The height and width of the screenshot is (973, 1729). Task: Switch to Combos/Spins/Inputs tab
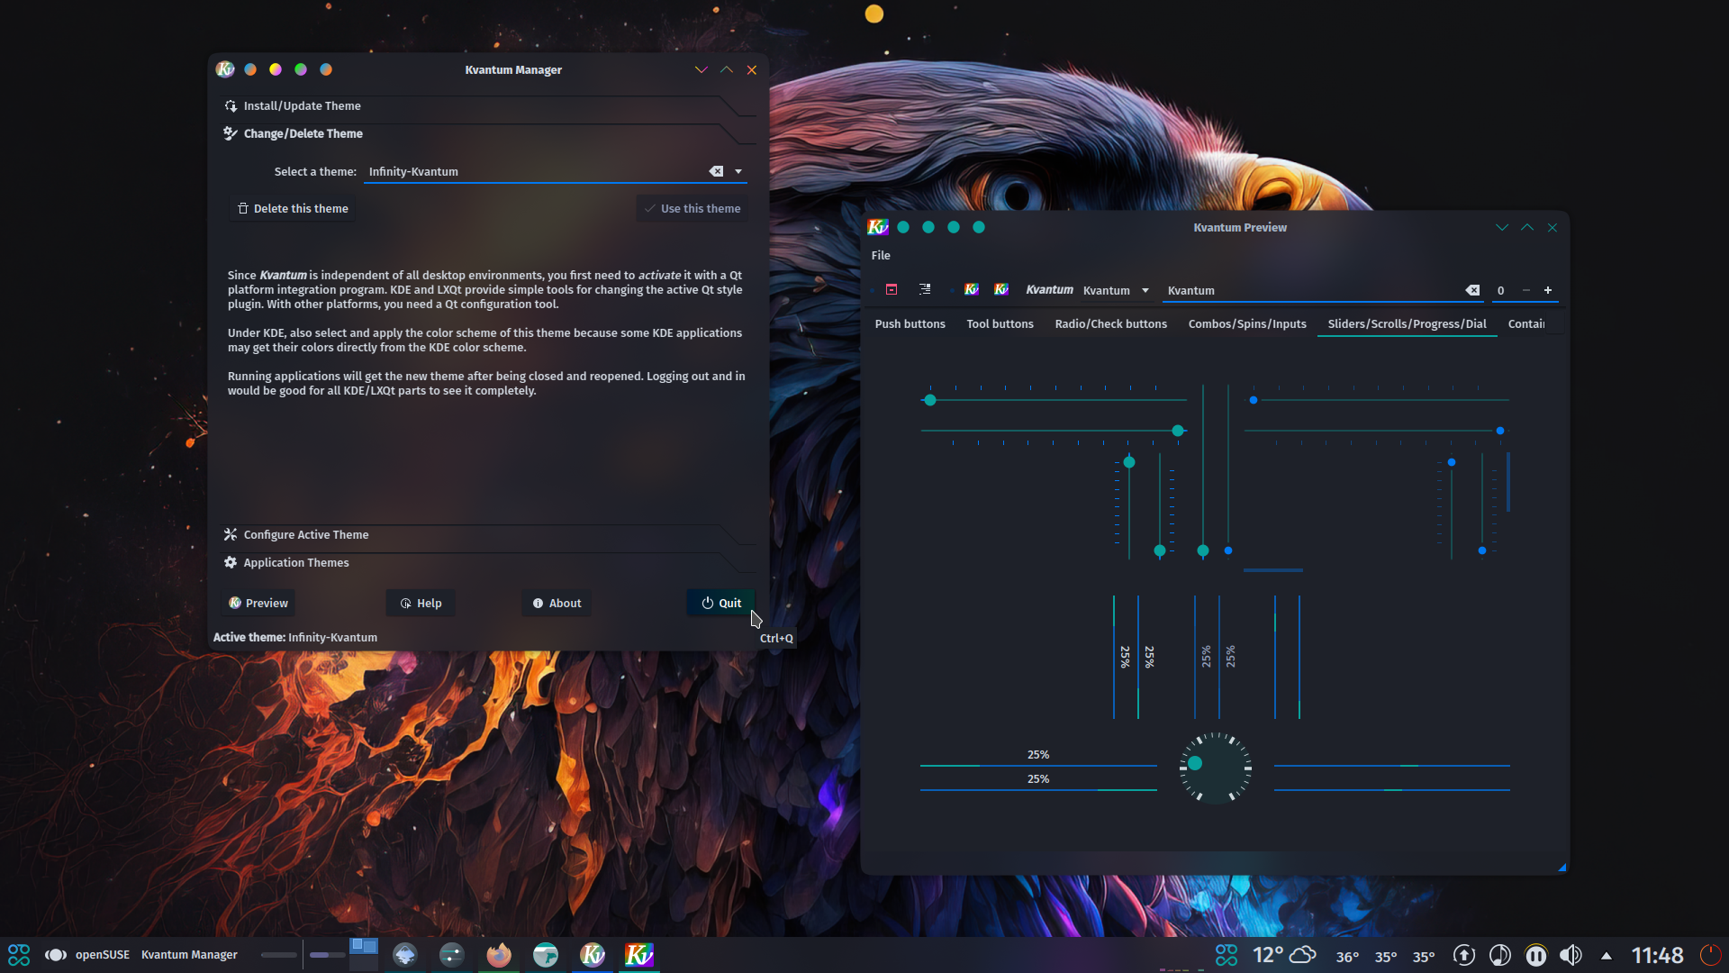pyautogui.click(x=1247, y=323)
